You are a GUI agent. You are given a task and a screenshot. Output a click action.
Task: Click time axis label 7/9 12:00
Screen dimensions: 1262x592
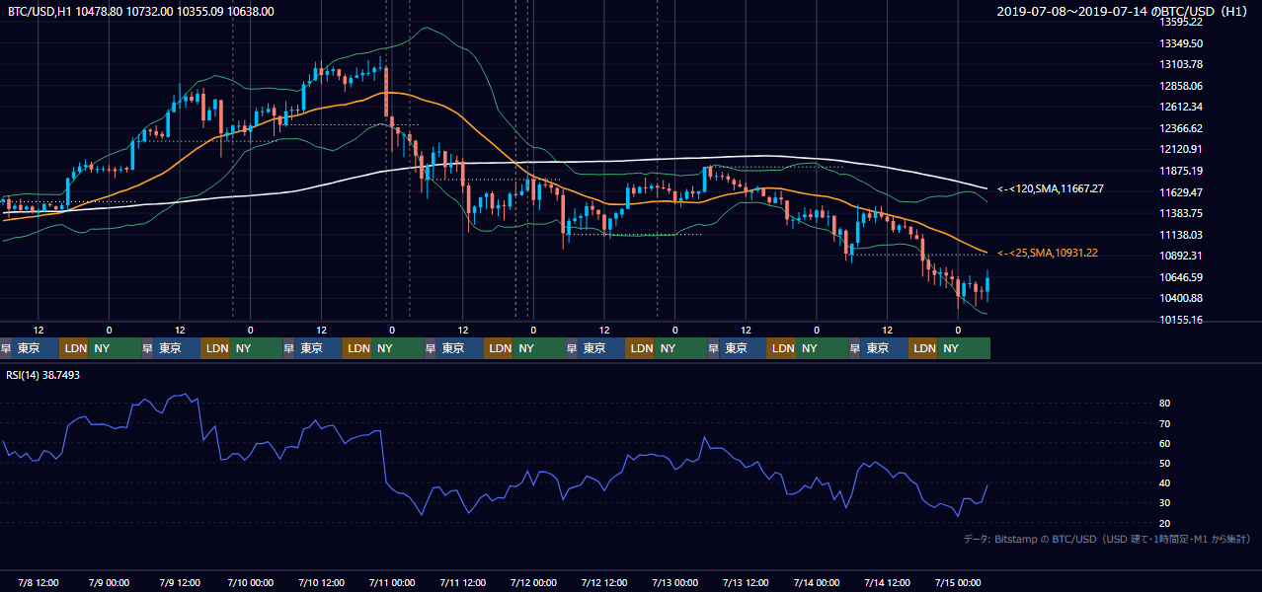tap(181, 582)
